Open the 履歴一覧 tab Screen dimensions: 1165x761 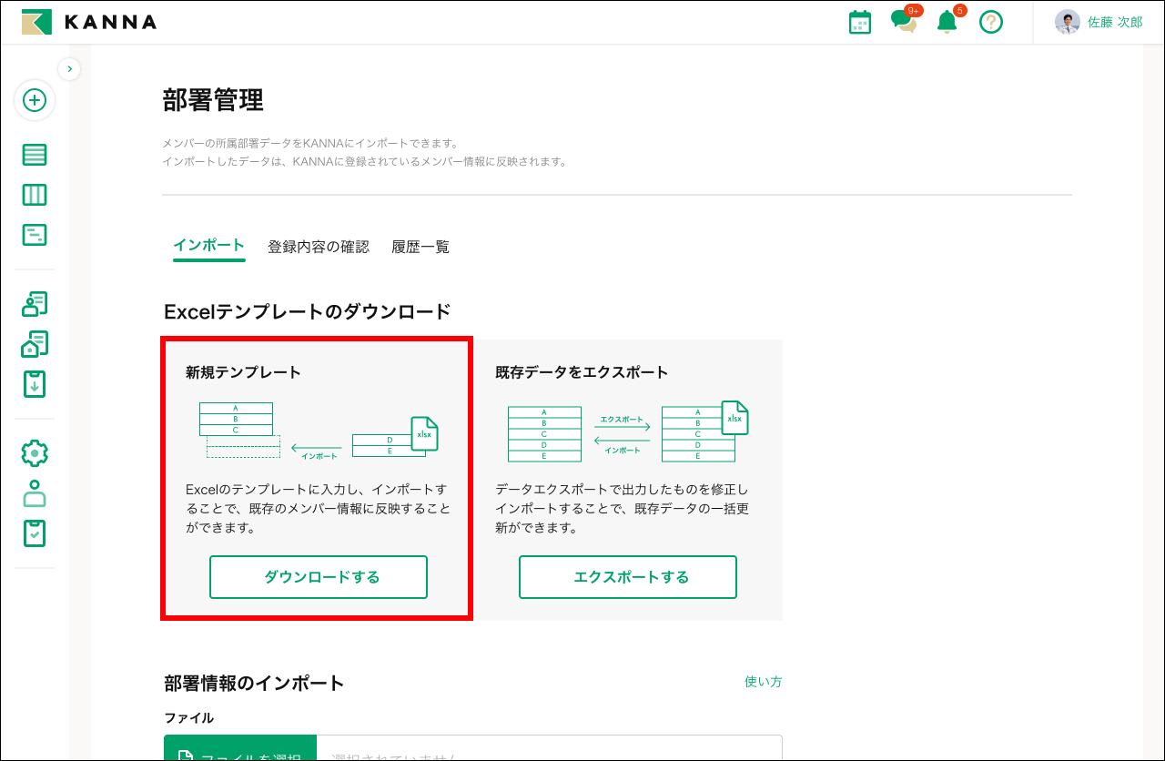point(419,246)
